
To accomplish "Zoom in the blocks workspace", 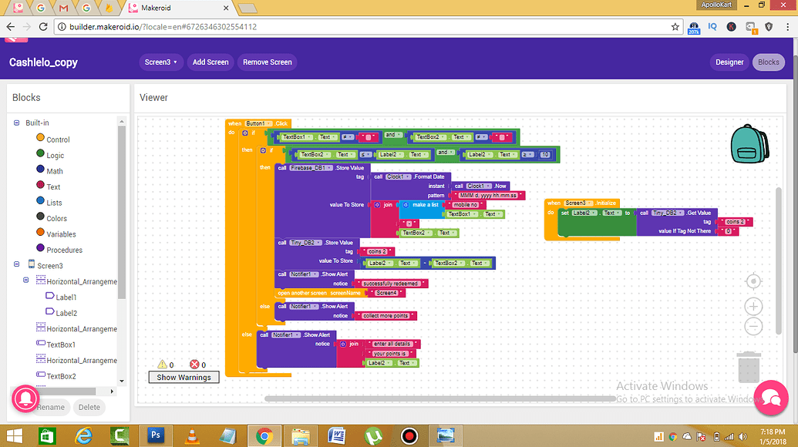I will [753, 306].
